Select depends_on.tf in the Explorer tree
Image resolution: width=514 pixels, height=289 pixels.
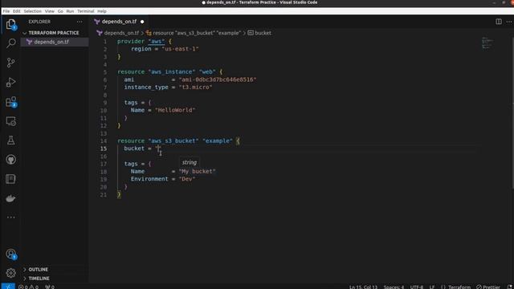(x=51, y=42)
